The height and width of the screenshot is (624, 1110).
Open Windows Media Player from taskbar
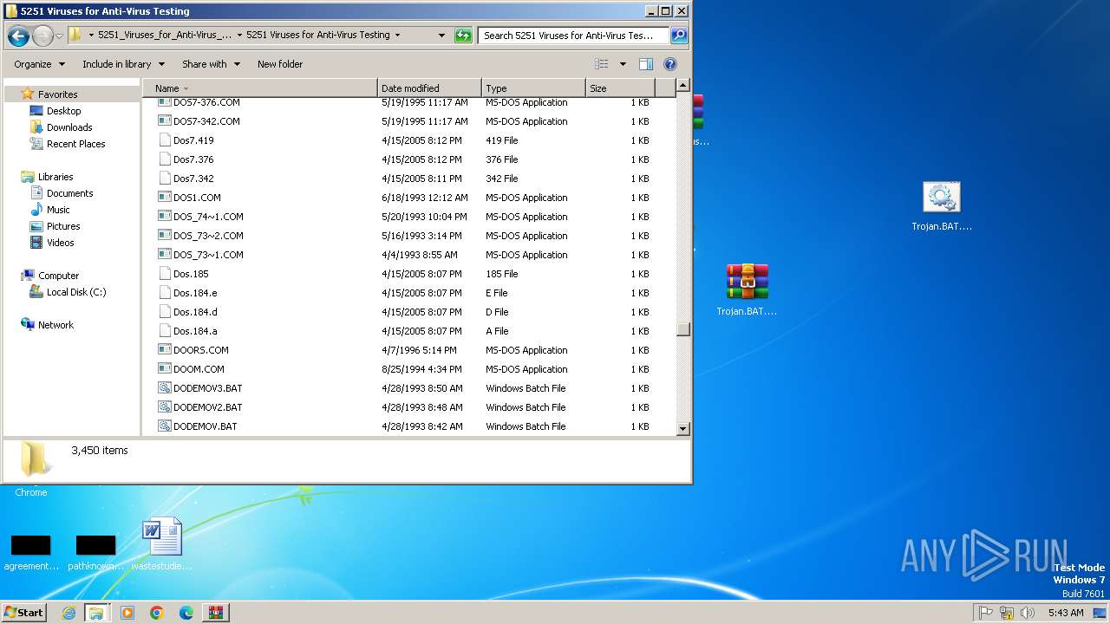pos(127,613)
